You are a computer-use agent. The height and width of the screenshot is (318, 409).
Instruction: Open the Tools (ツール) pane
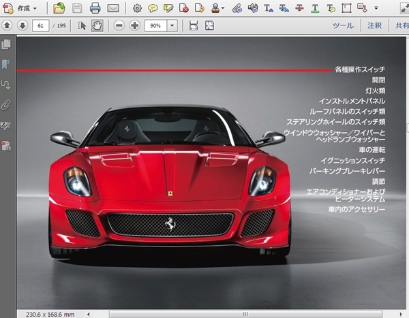tap(343, 26)
